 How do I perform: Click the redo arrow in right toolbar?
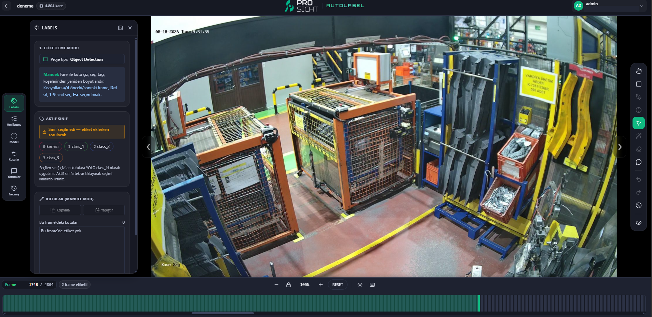click(x=638, y=192)
